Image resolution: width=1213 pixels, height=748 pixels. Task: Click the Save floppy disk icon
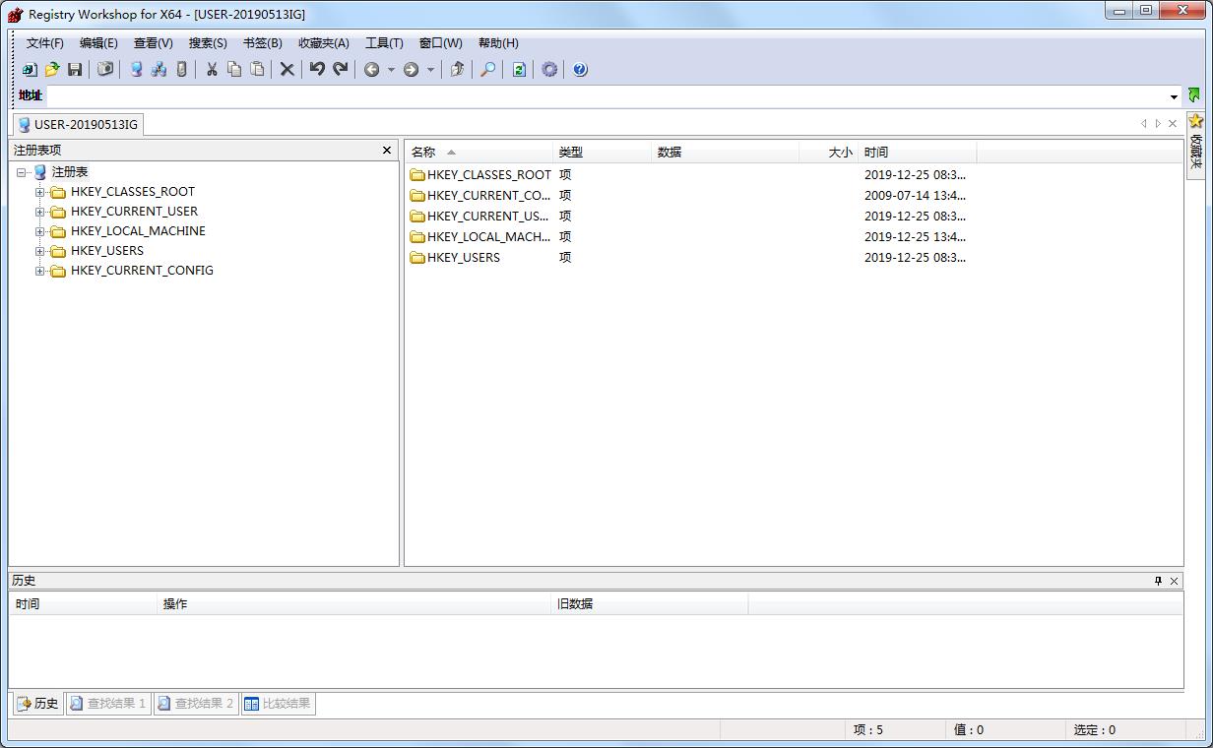click(x=75, y=70)
